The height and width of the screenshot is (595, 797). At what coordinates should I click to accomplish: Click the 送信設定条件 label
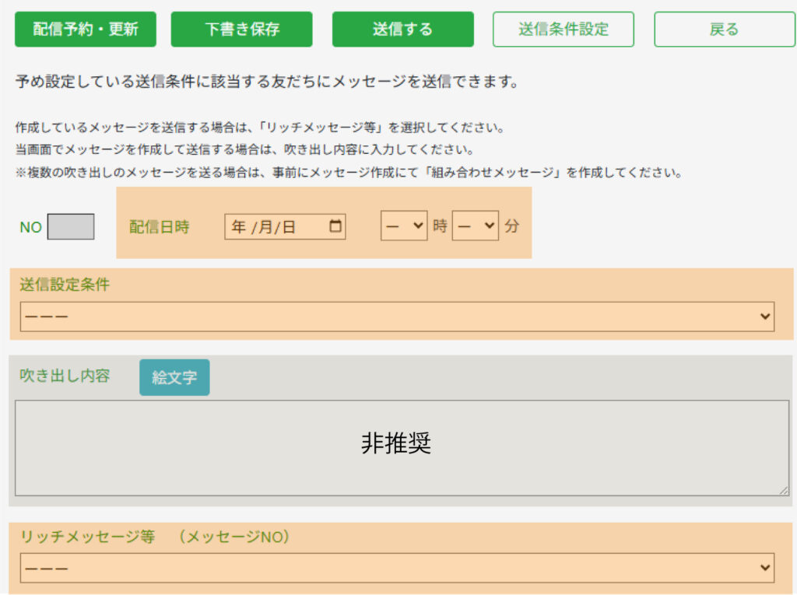tap(65, 284)
